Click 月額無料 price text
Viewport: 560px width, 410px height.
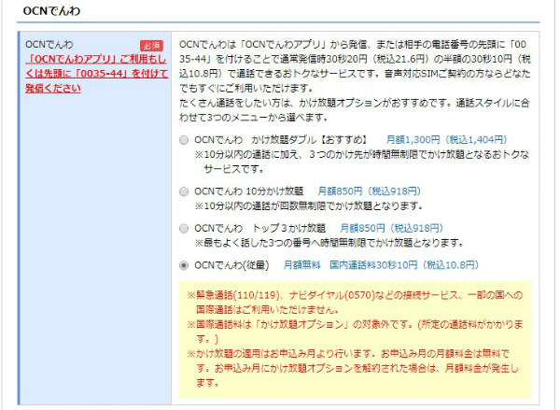301,265
